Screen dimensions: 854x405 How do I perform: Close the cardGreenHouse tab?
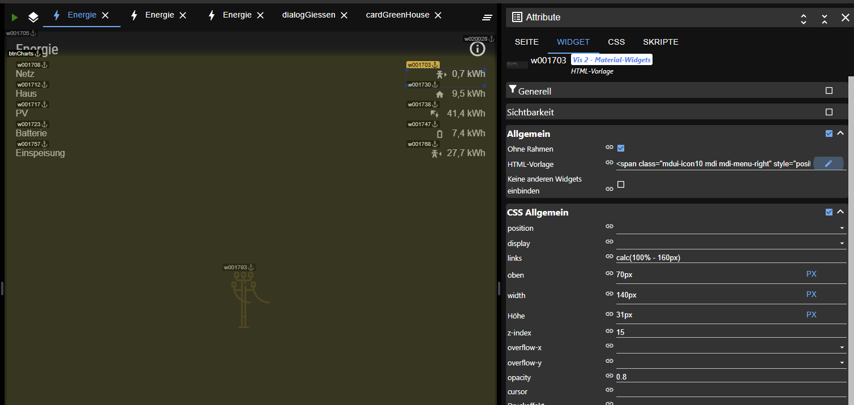pos(438,15)
